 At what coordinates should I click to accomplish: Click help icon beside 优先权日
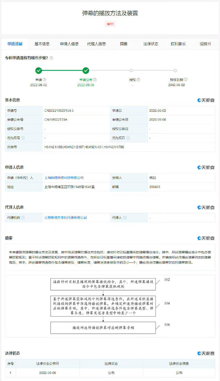pos(128,138)
